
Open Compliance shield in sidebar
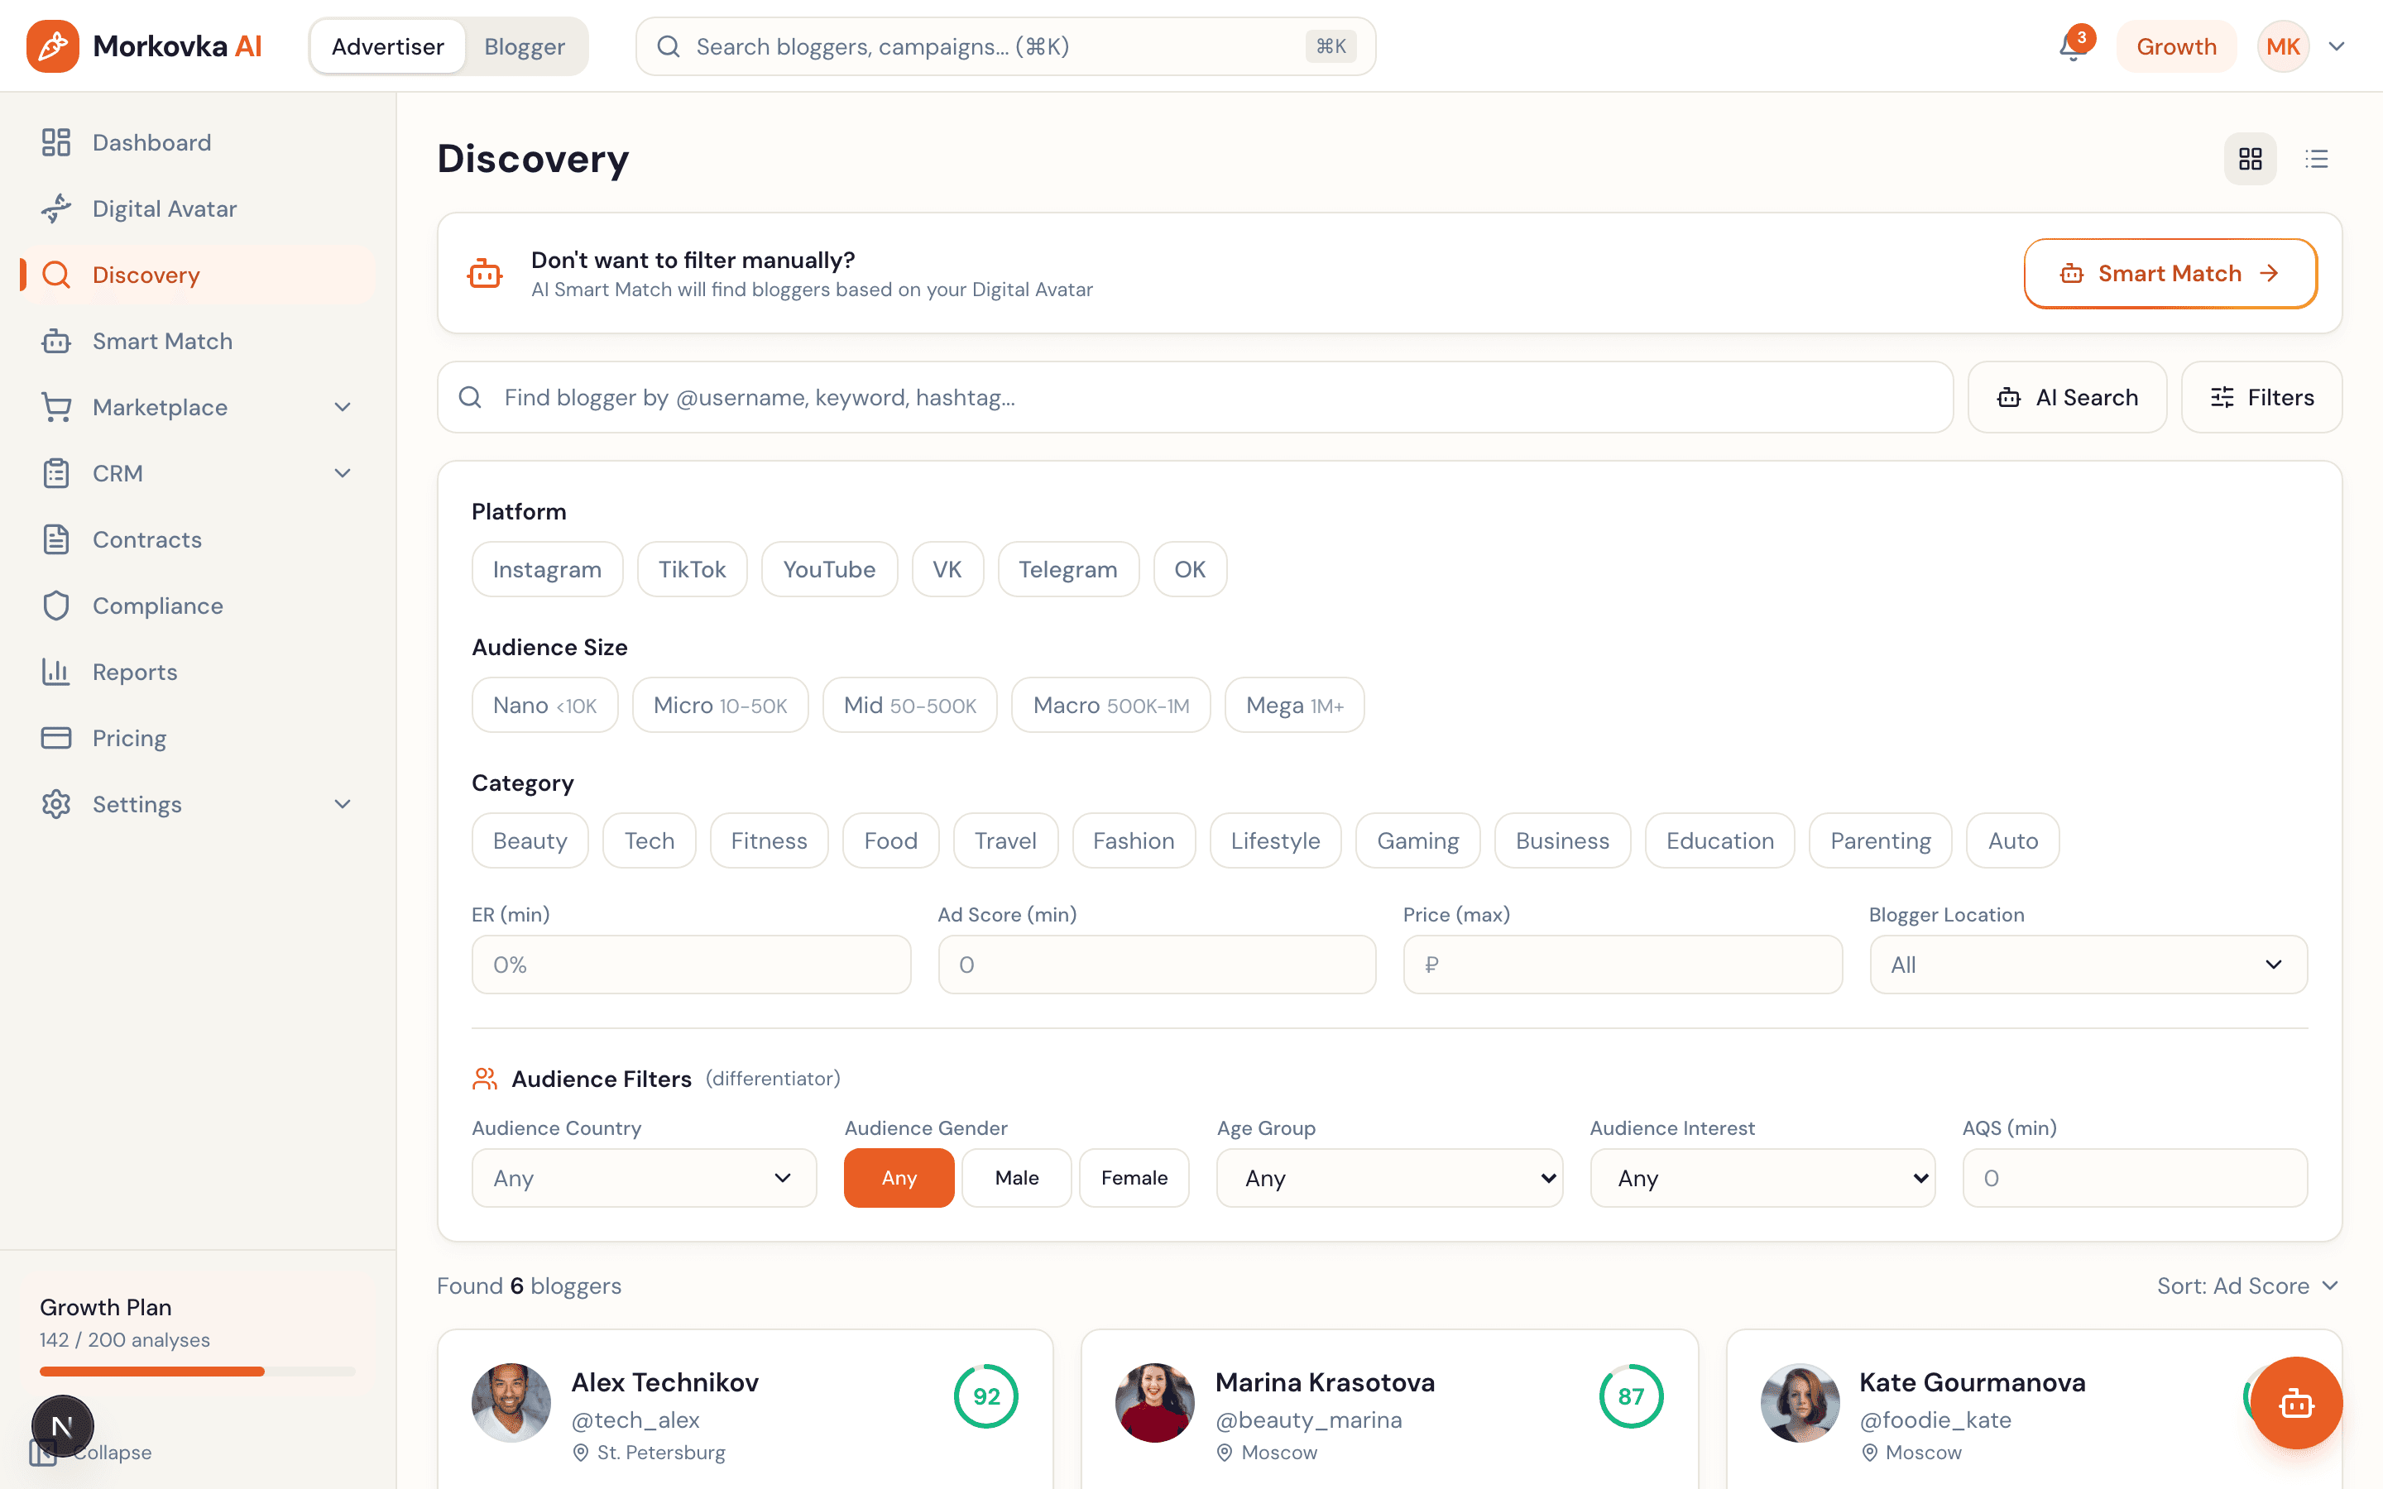pyautogui.click(x=157, y=606)
